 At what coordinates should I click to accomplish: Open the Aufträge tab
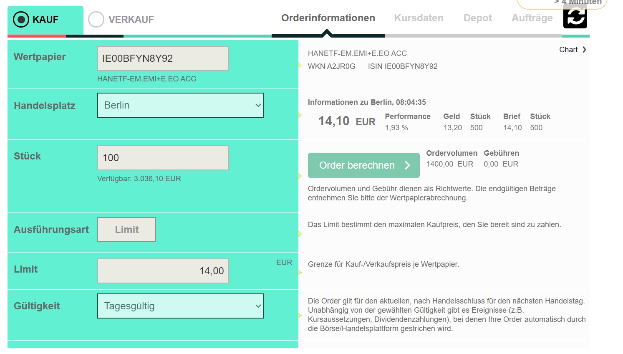pyautogui.click(x=532, y=18)
